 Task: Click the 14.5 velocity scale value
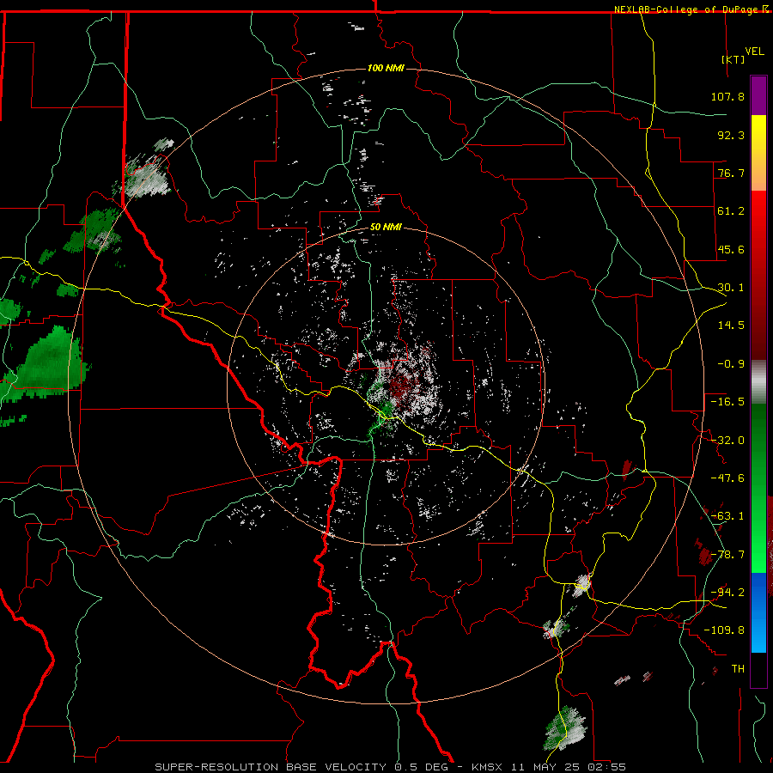click(731, 326)
